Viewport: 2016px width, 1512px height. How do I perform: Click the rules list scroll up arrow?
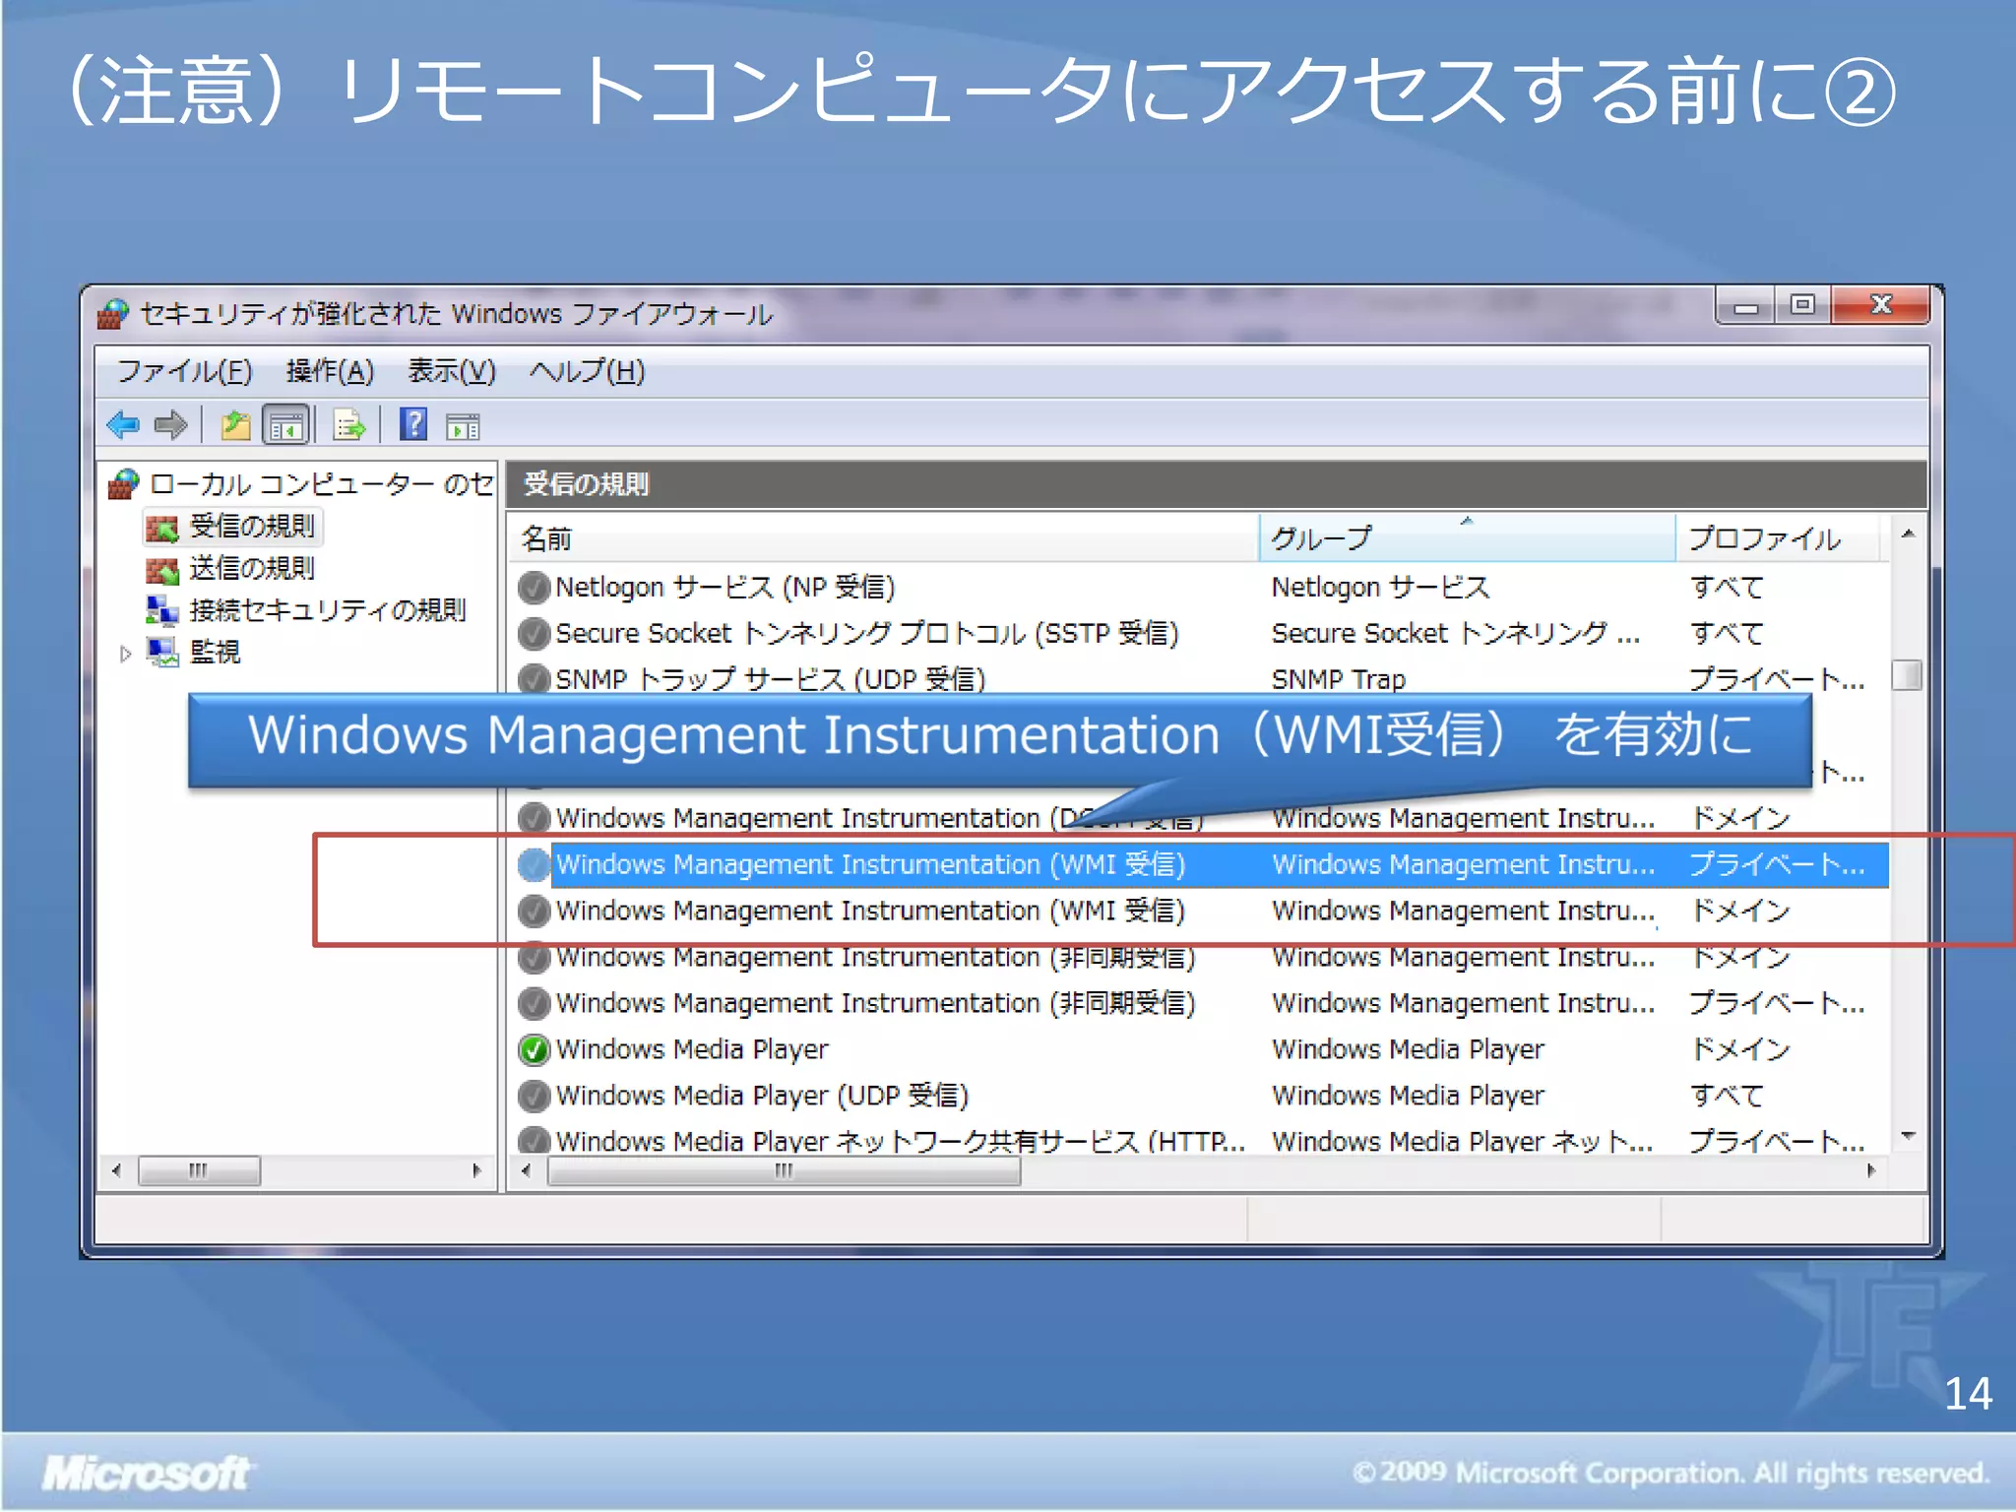click(1908, 535)
